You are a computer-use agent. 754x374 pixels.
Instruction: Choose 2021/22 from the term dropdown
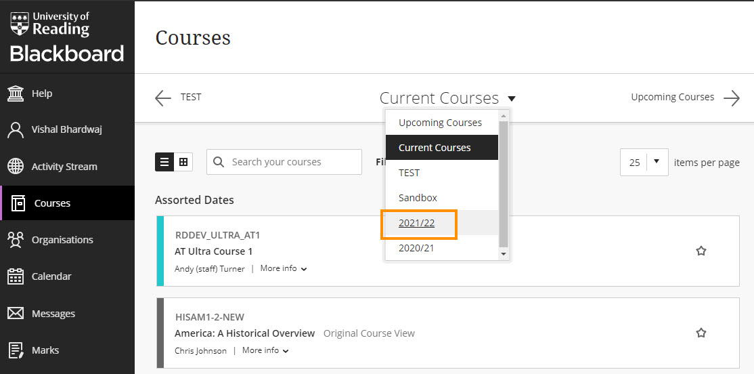441,222
